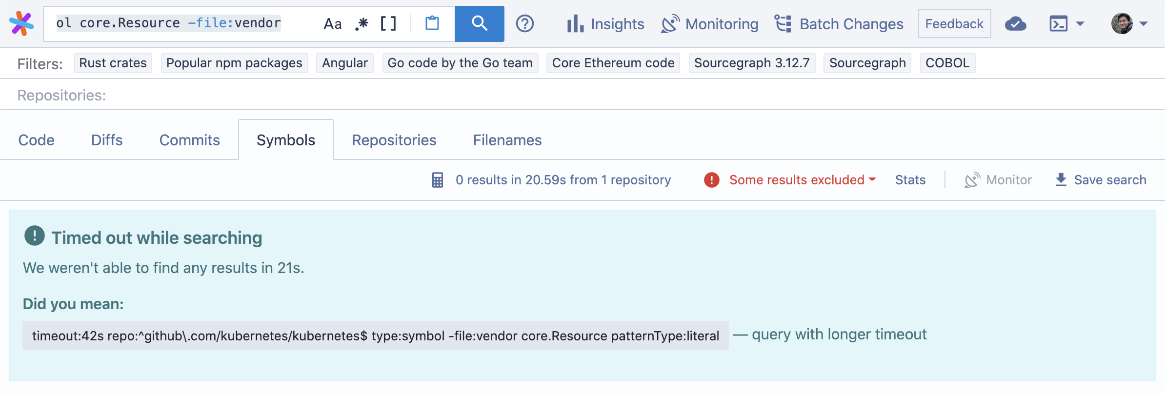
Task: Click the cloud status icon
Action: 1015,23
